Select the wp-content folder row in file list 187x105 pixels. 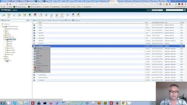(108, 36)
